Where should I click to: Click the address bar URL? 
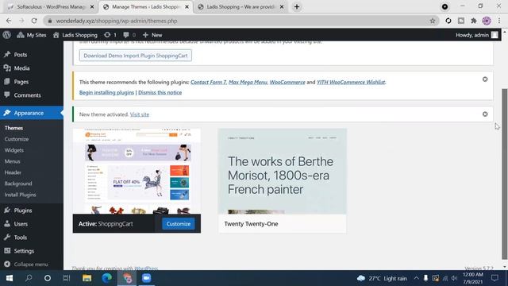(117, 21)
